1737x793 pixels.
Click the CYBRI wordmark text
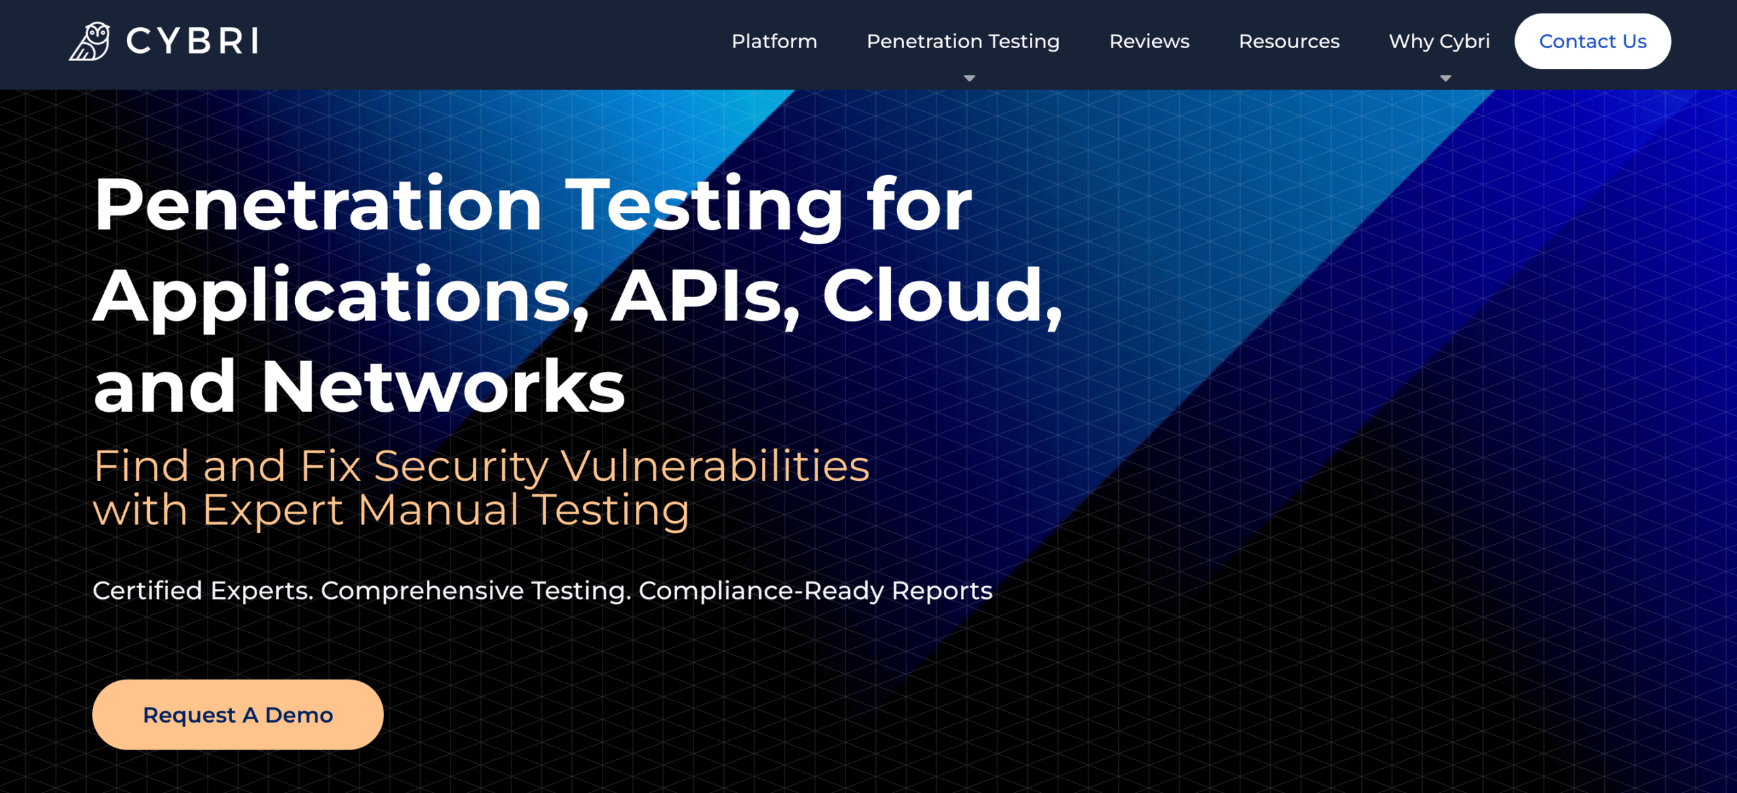(x=193, y=41)
